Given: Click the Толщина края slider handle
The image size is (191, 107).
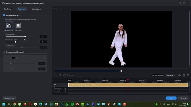Looking at the screenshot, I should point(25,36).
